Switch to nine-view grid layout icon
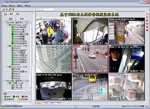 tap(147, 21)
